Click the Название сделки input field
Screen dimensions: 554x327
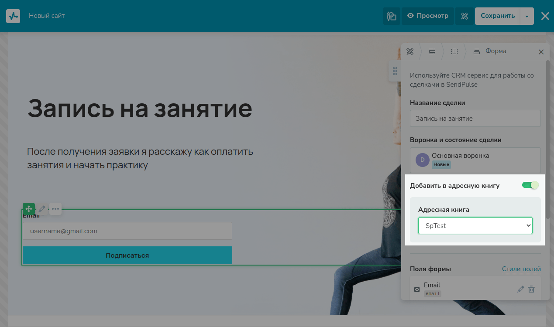click(475, 119)
